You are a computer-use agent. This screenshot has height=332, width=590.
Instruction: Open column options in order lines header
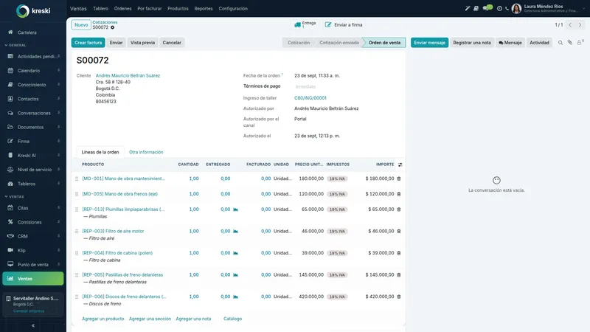[x=400, y=165]
